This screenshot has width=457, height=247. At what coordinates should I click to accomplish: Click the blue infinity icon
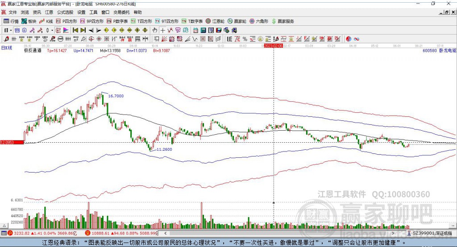pos(356,39)
